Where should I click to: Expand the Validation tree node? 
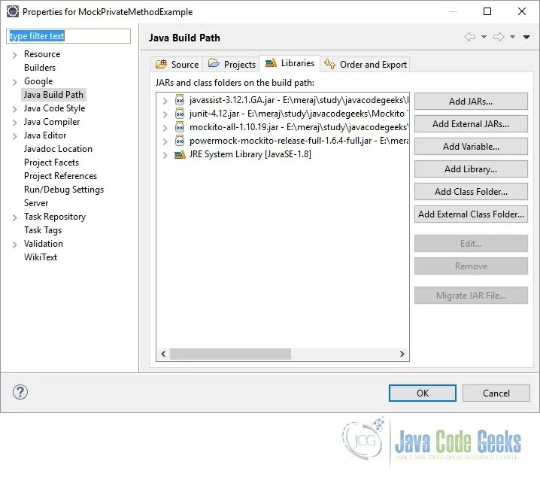coord(14,245)
